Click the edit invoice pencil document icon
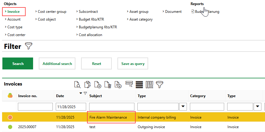Viewport: 265px width, 132px height. (x=88, y=84)
